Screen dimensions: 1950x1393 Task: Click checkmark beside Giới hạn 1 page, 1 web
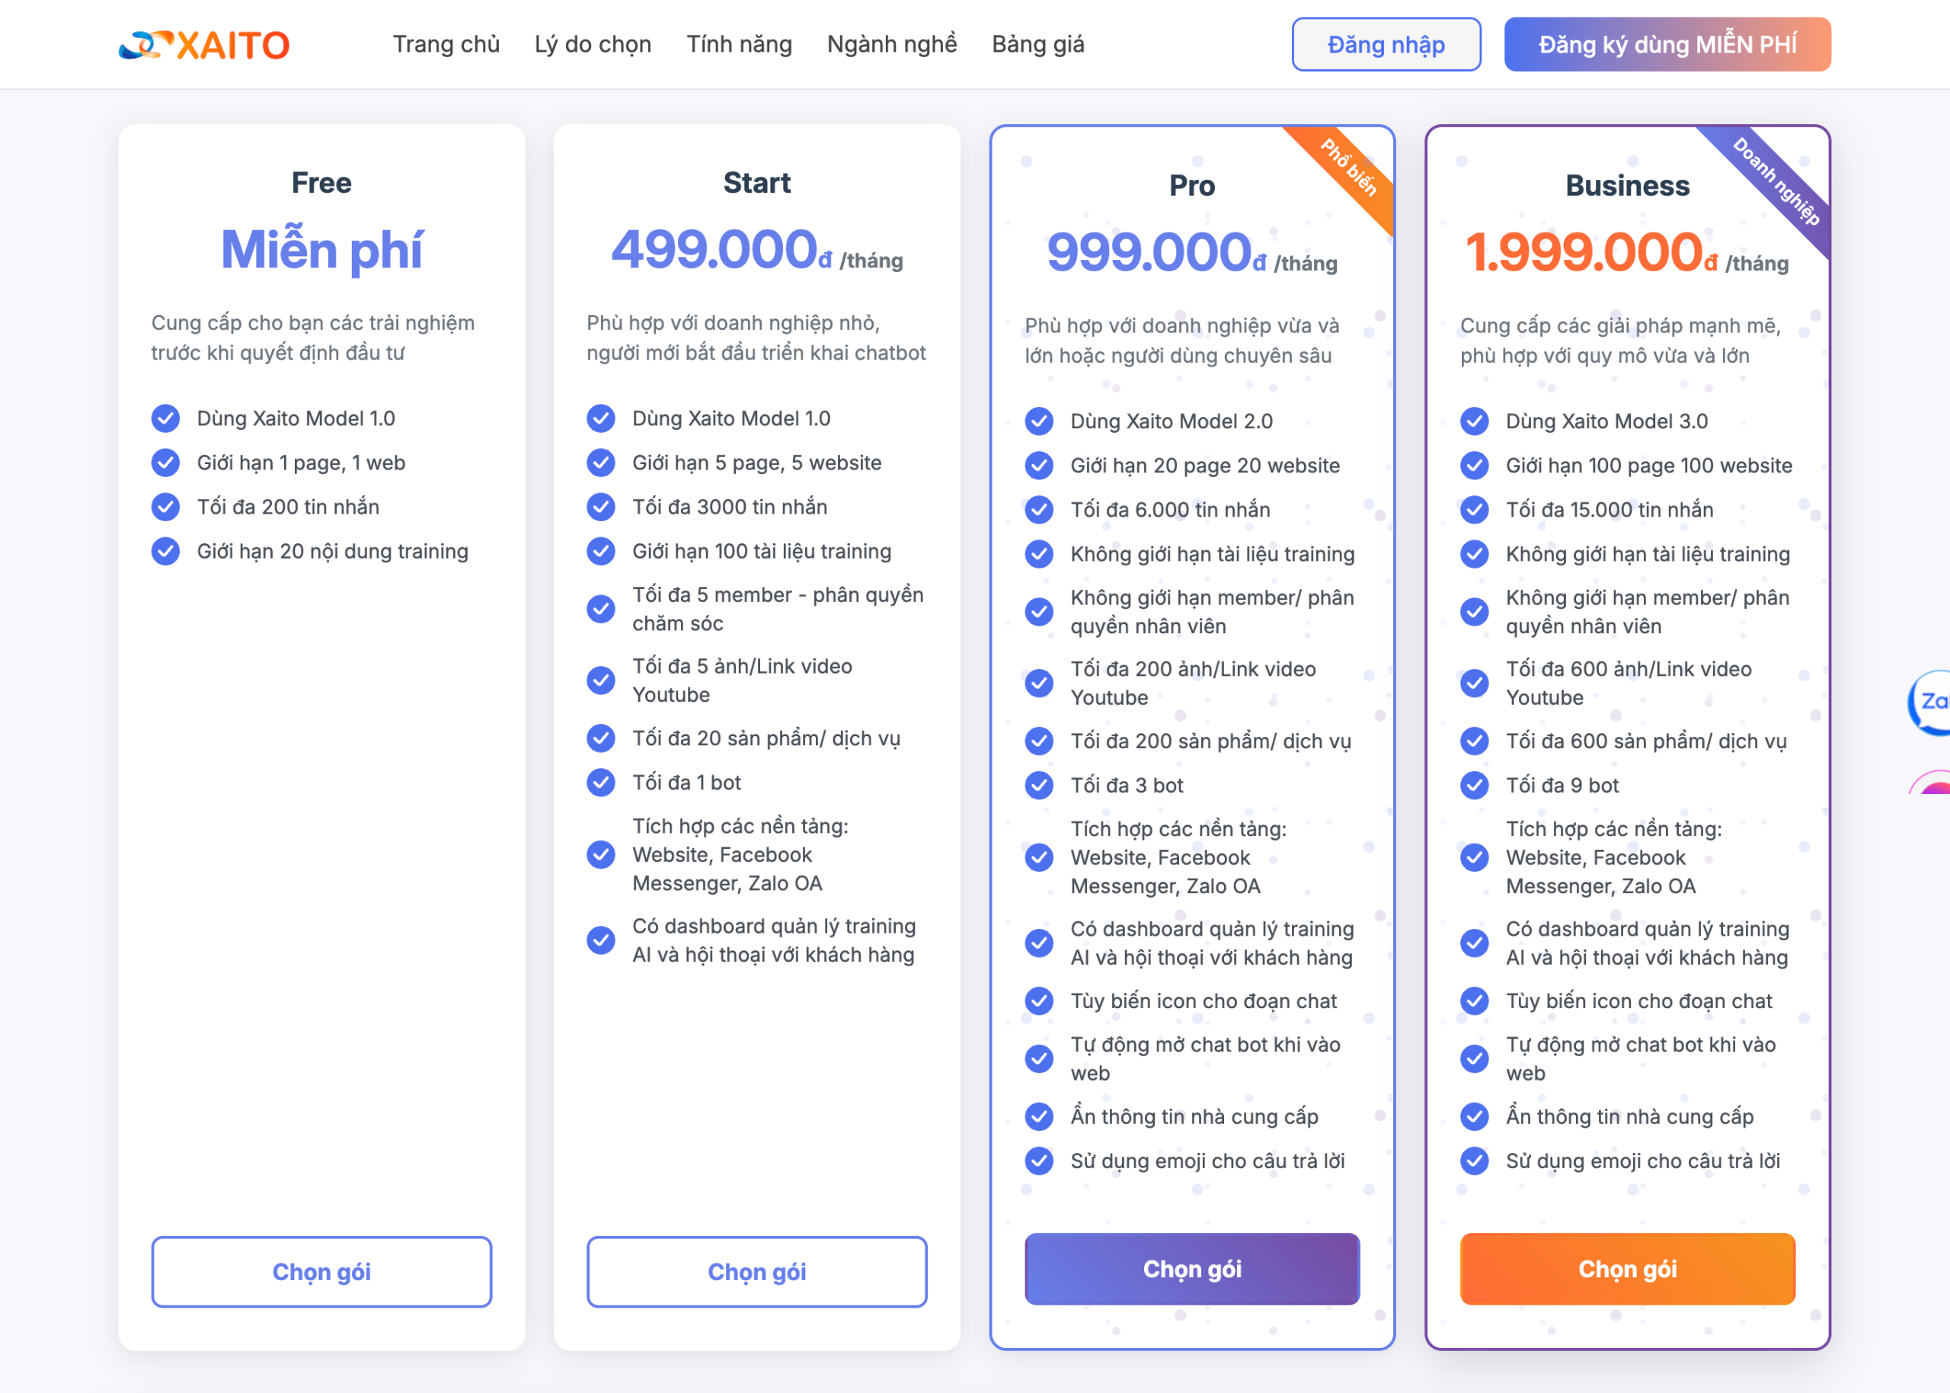165,463
